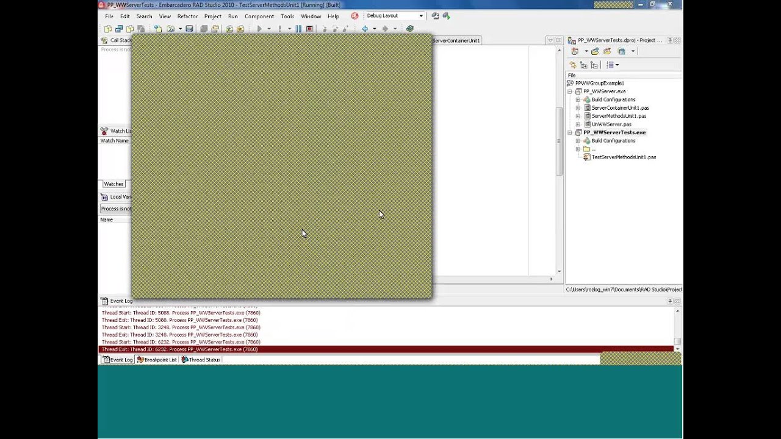Open the Component menu

pos(259,16)
